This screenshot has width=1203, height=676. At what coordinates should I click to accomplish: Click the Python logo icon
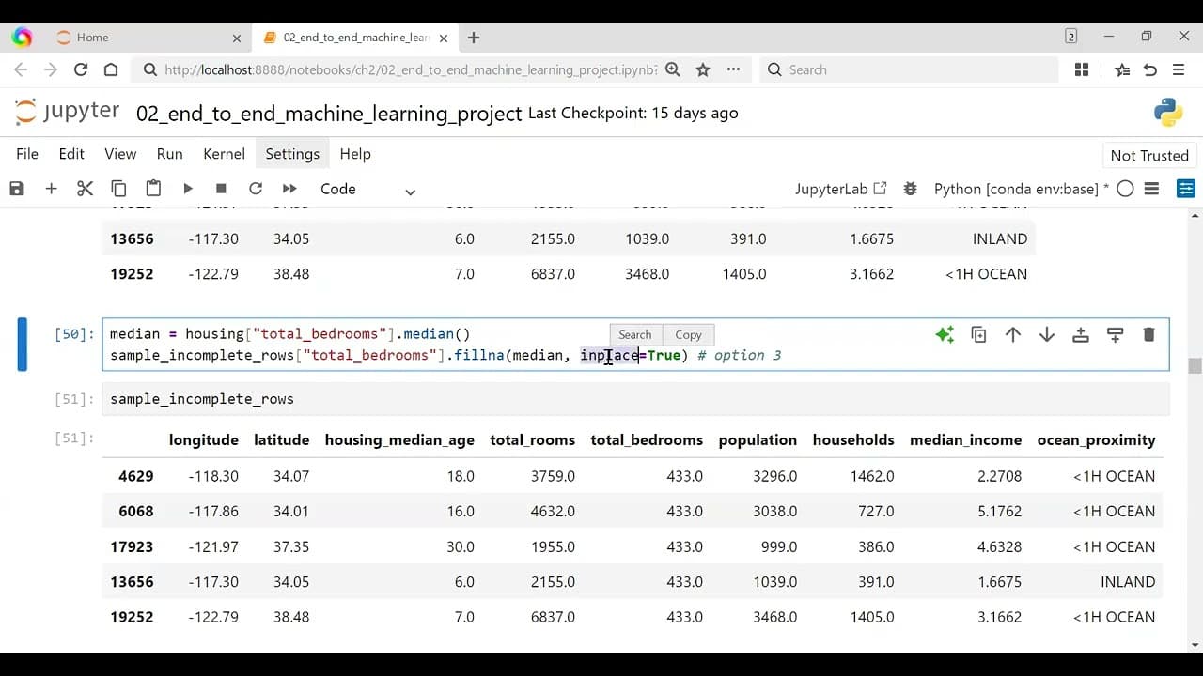(1168, 113)
